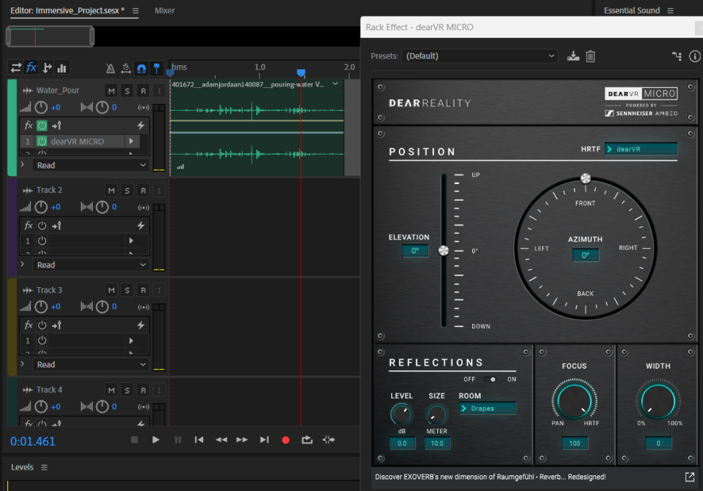The image size is (703, 491).
Task: Pause playback in the transport
Action: 178,440
